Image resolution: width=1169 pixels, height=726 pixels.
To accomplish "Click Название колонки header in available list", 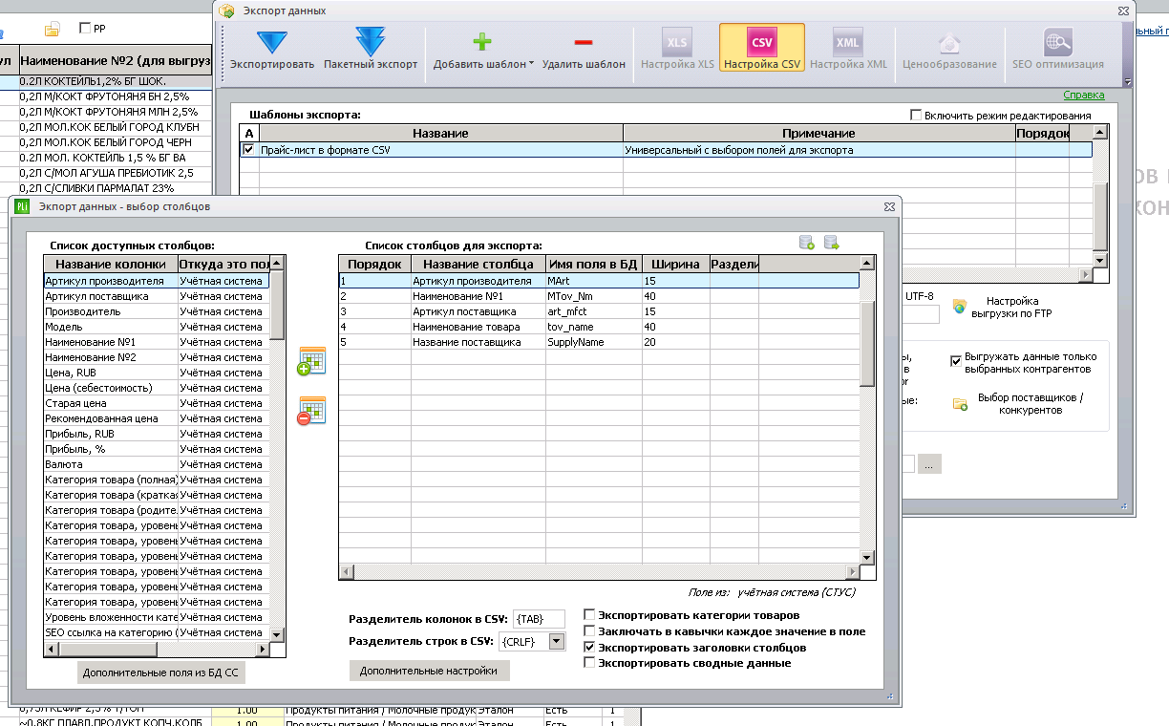I will (111, 264).
